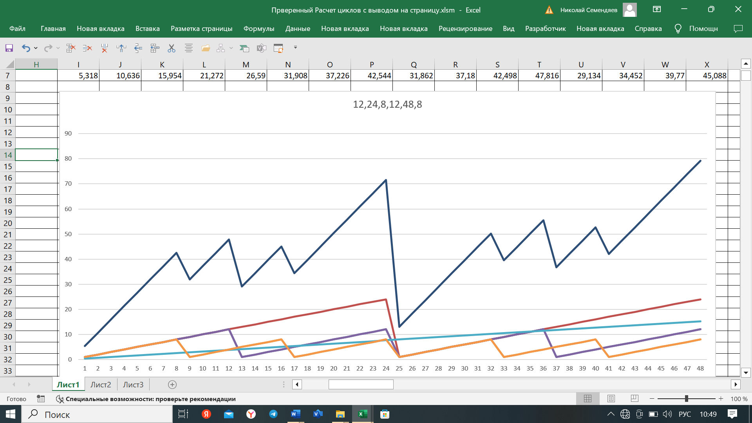The height and width of the screenshot is (423, 752).
Task: Open the Файл menu tab
Action: click(17, 29)
